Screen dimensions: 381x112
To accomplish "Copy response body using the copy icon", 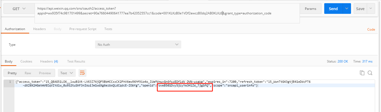I will pos(362,73).
